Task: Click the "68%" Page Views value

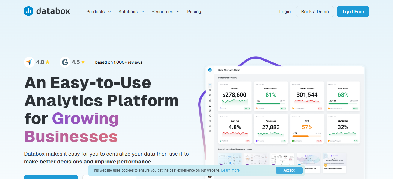Action: [343, 95]
